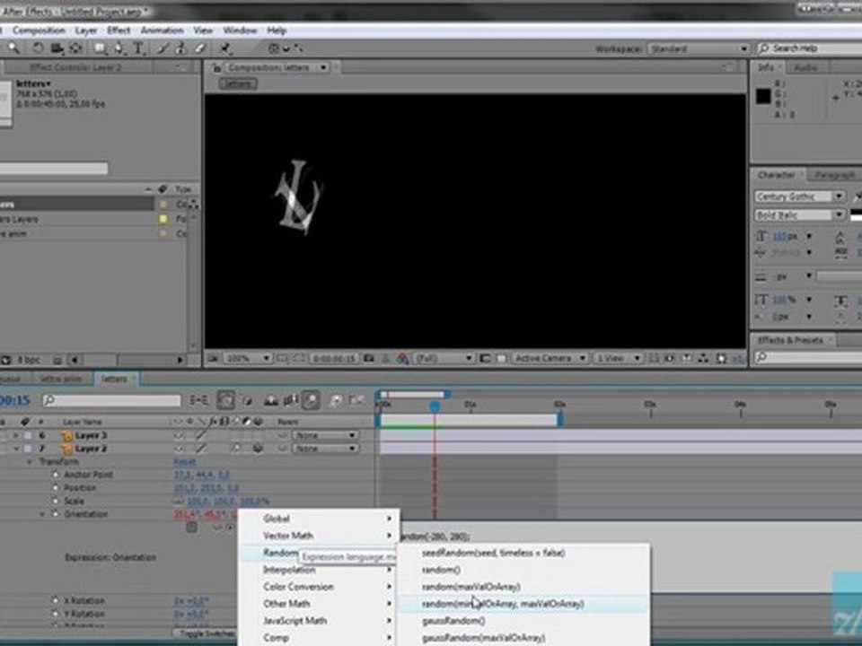Viewport: 862px width, 646px height.
Task: Collapse the Orientation expression triangle
Action: tap(42, 514)
